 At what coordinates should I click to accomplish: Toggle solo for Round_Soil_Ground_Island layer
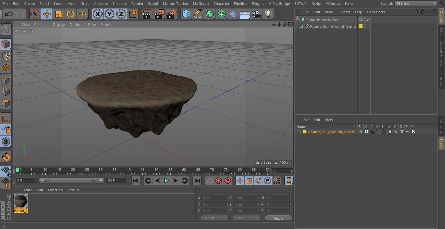[x=361, y=132]
